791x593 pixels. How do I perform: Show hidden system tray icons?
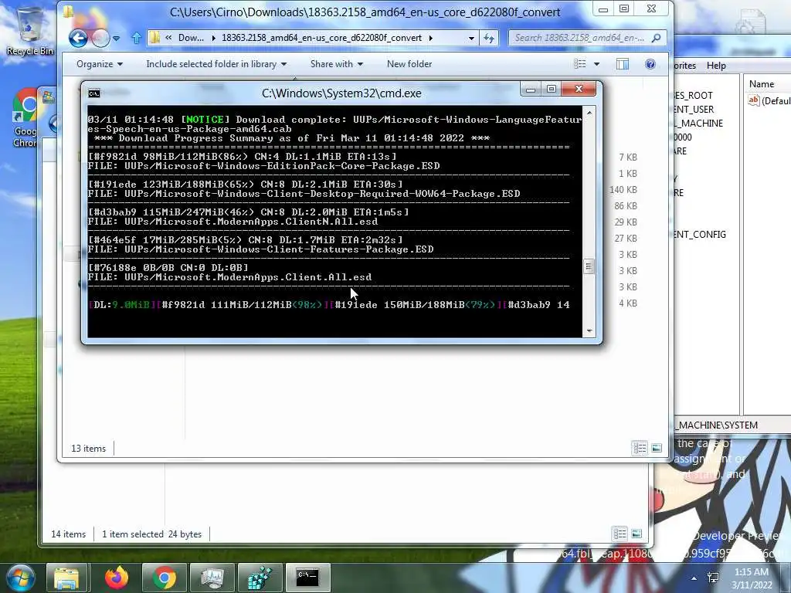pyautogui.click(x=694, y=578)
